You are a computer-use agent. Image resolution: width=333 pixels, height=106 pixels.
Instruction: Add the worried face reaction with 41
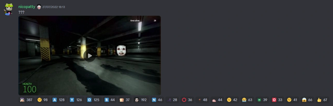[x=292, y=100]
